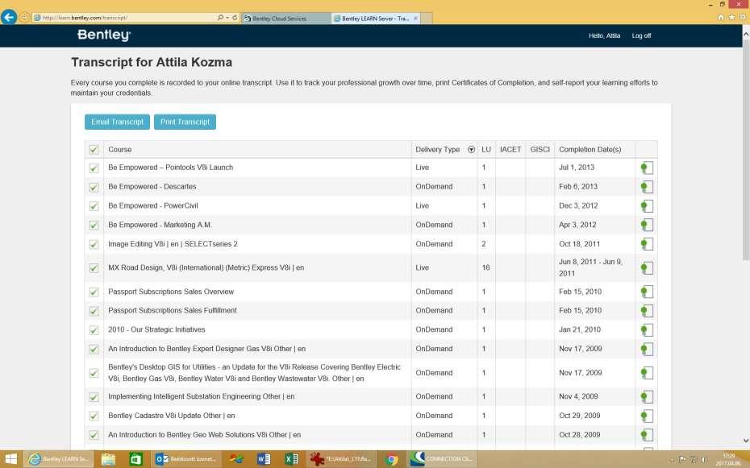
Task: Open certificate icon for Bentley Cadastre V8i Update row
Action: (x=647, y=416)
